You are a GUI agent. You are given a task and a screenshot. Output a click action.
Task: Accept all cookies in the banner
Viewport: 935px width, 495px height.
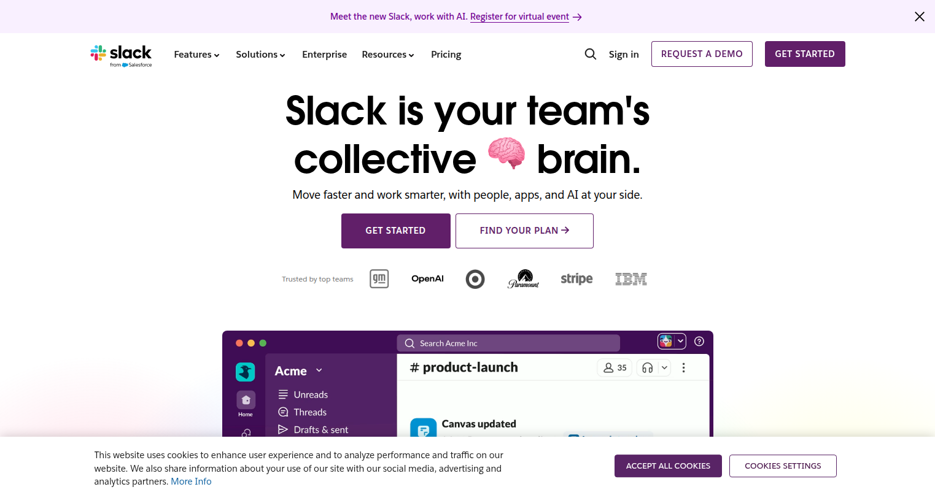[668, 466]
